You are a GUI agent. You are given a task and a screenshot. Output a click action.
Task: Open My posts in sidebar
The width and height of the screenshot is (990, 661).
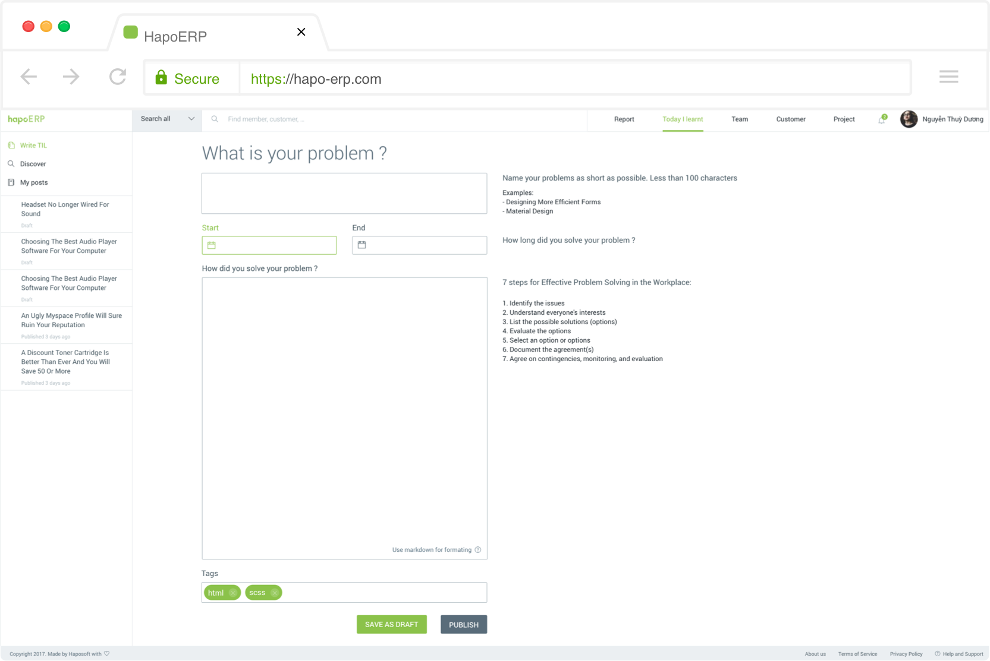(34, 182)
